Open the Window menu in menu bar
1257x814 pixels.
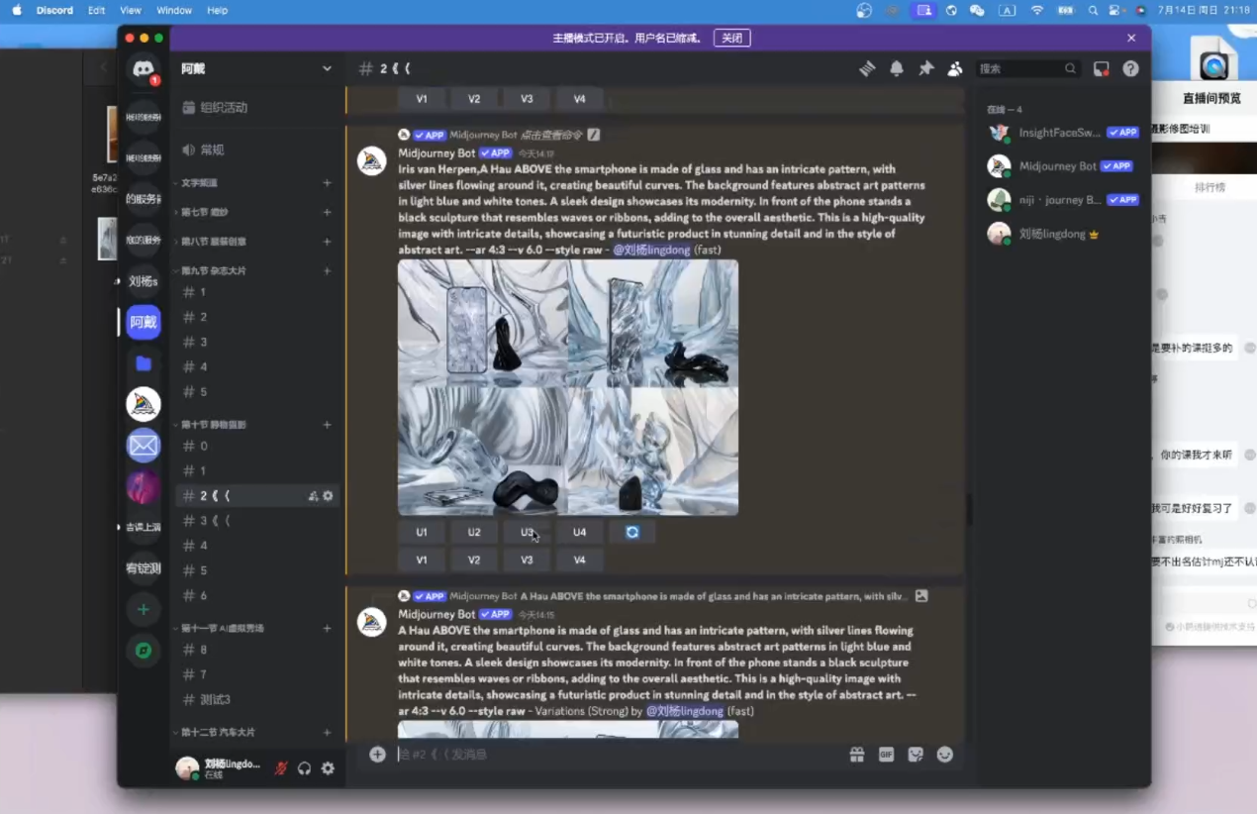tap(174, 10)
